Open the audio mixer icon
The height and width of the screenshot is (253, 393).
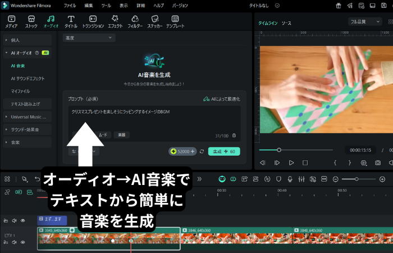(301, 179)
